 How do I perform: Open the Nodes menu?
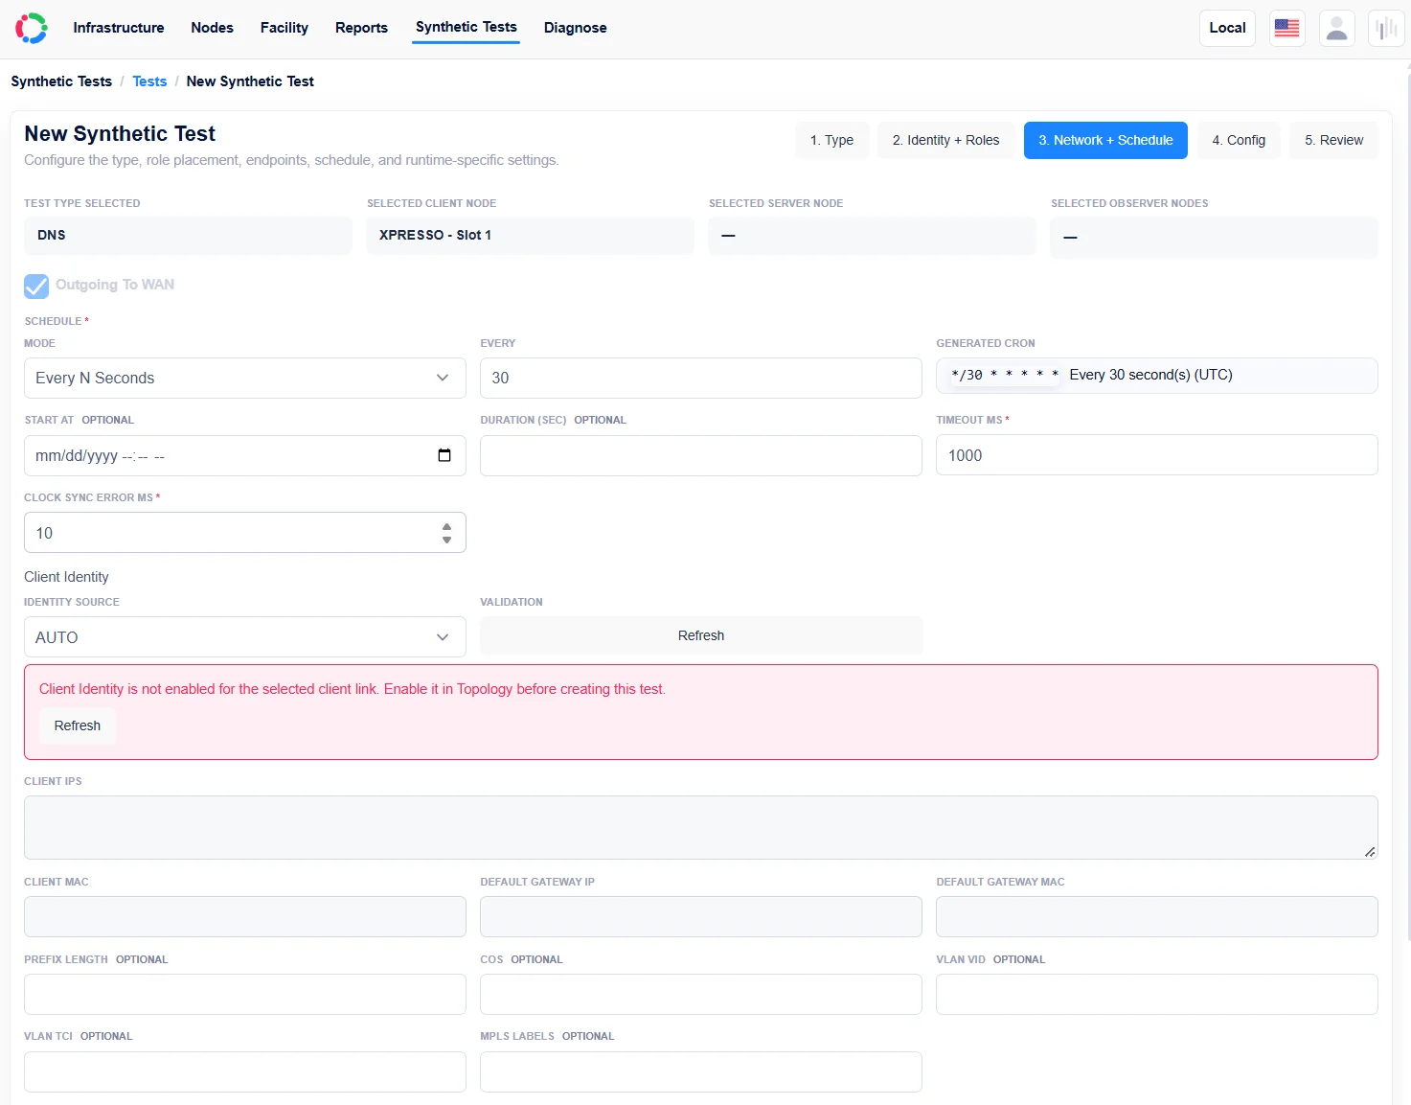212,28
